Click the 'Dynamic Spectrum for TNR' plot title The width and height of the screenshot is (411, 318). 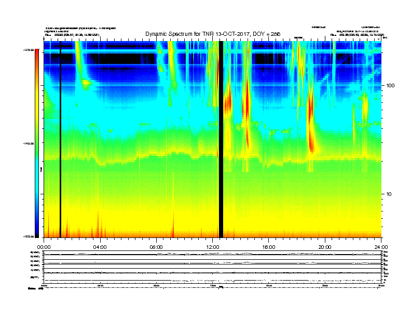[213, 34]
